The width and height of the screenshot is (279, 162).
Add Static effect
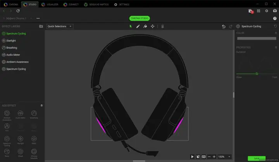pyautogui.click(x=34, y=140)
